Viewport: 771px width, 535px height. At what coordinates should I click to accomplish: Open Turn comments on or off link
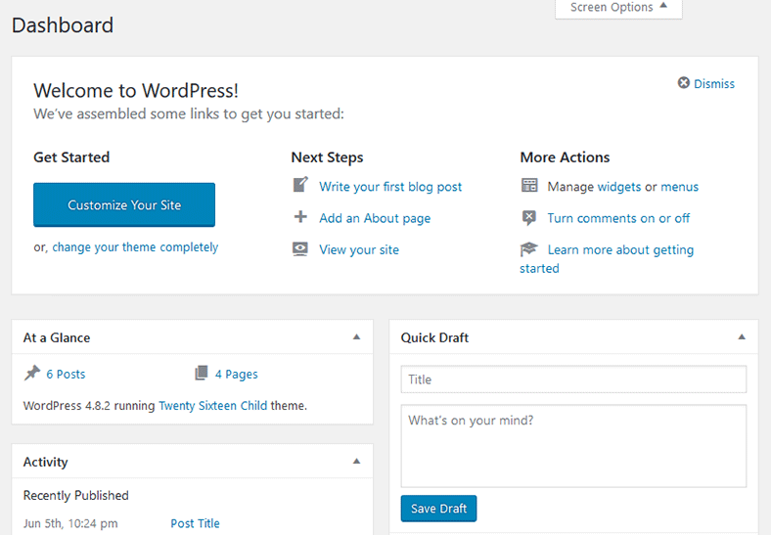click(x=618, y=218)
